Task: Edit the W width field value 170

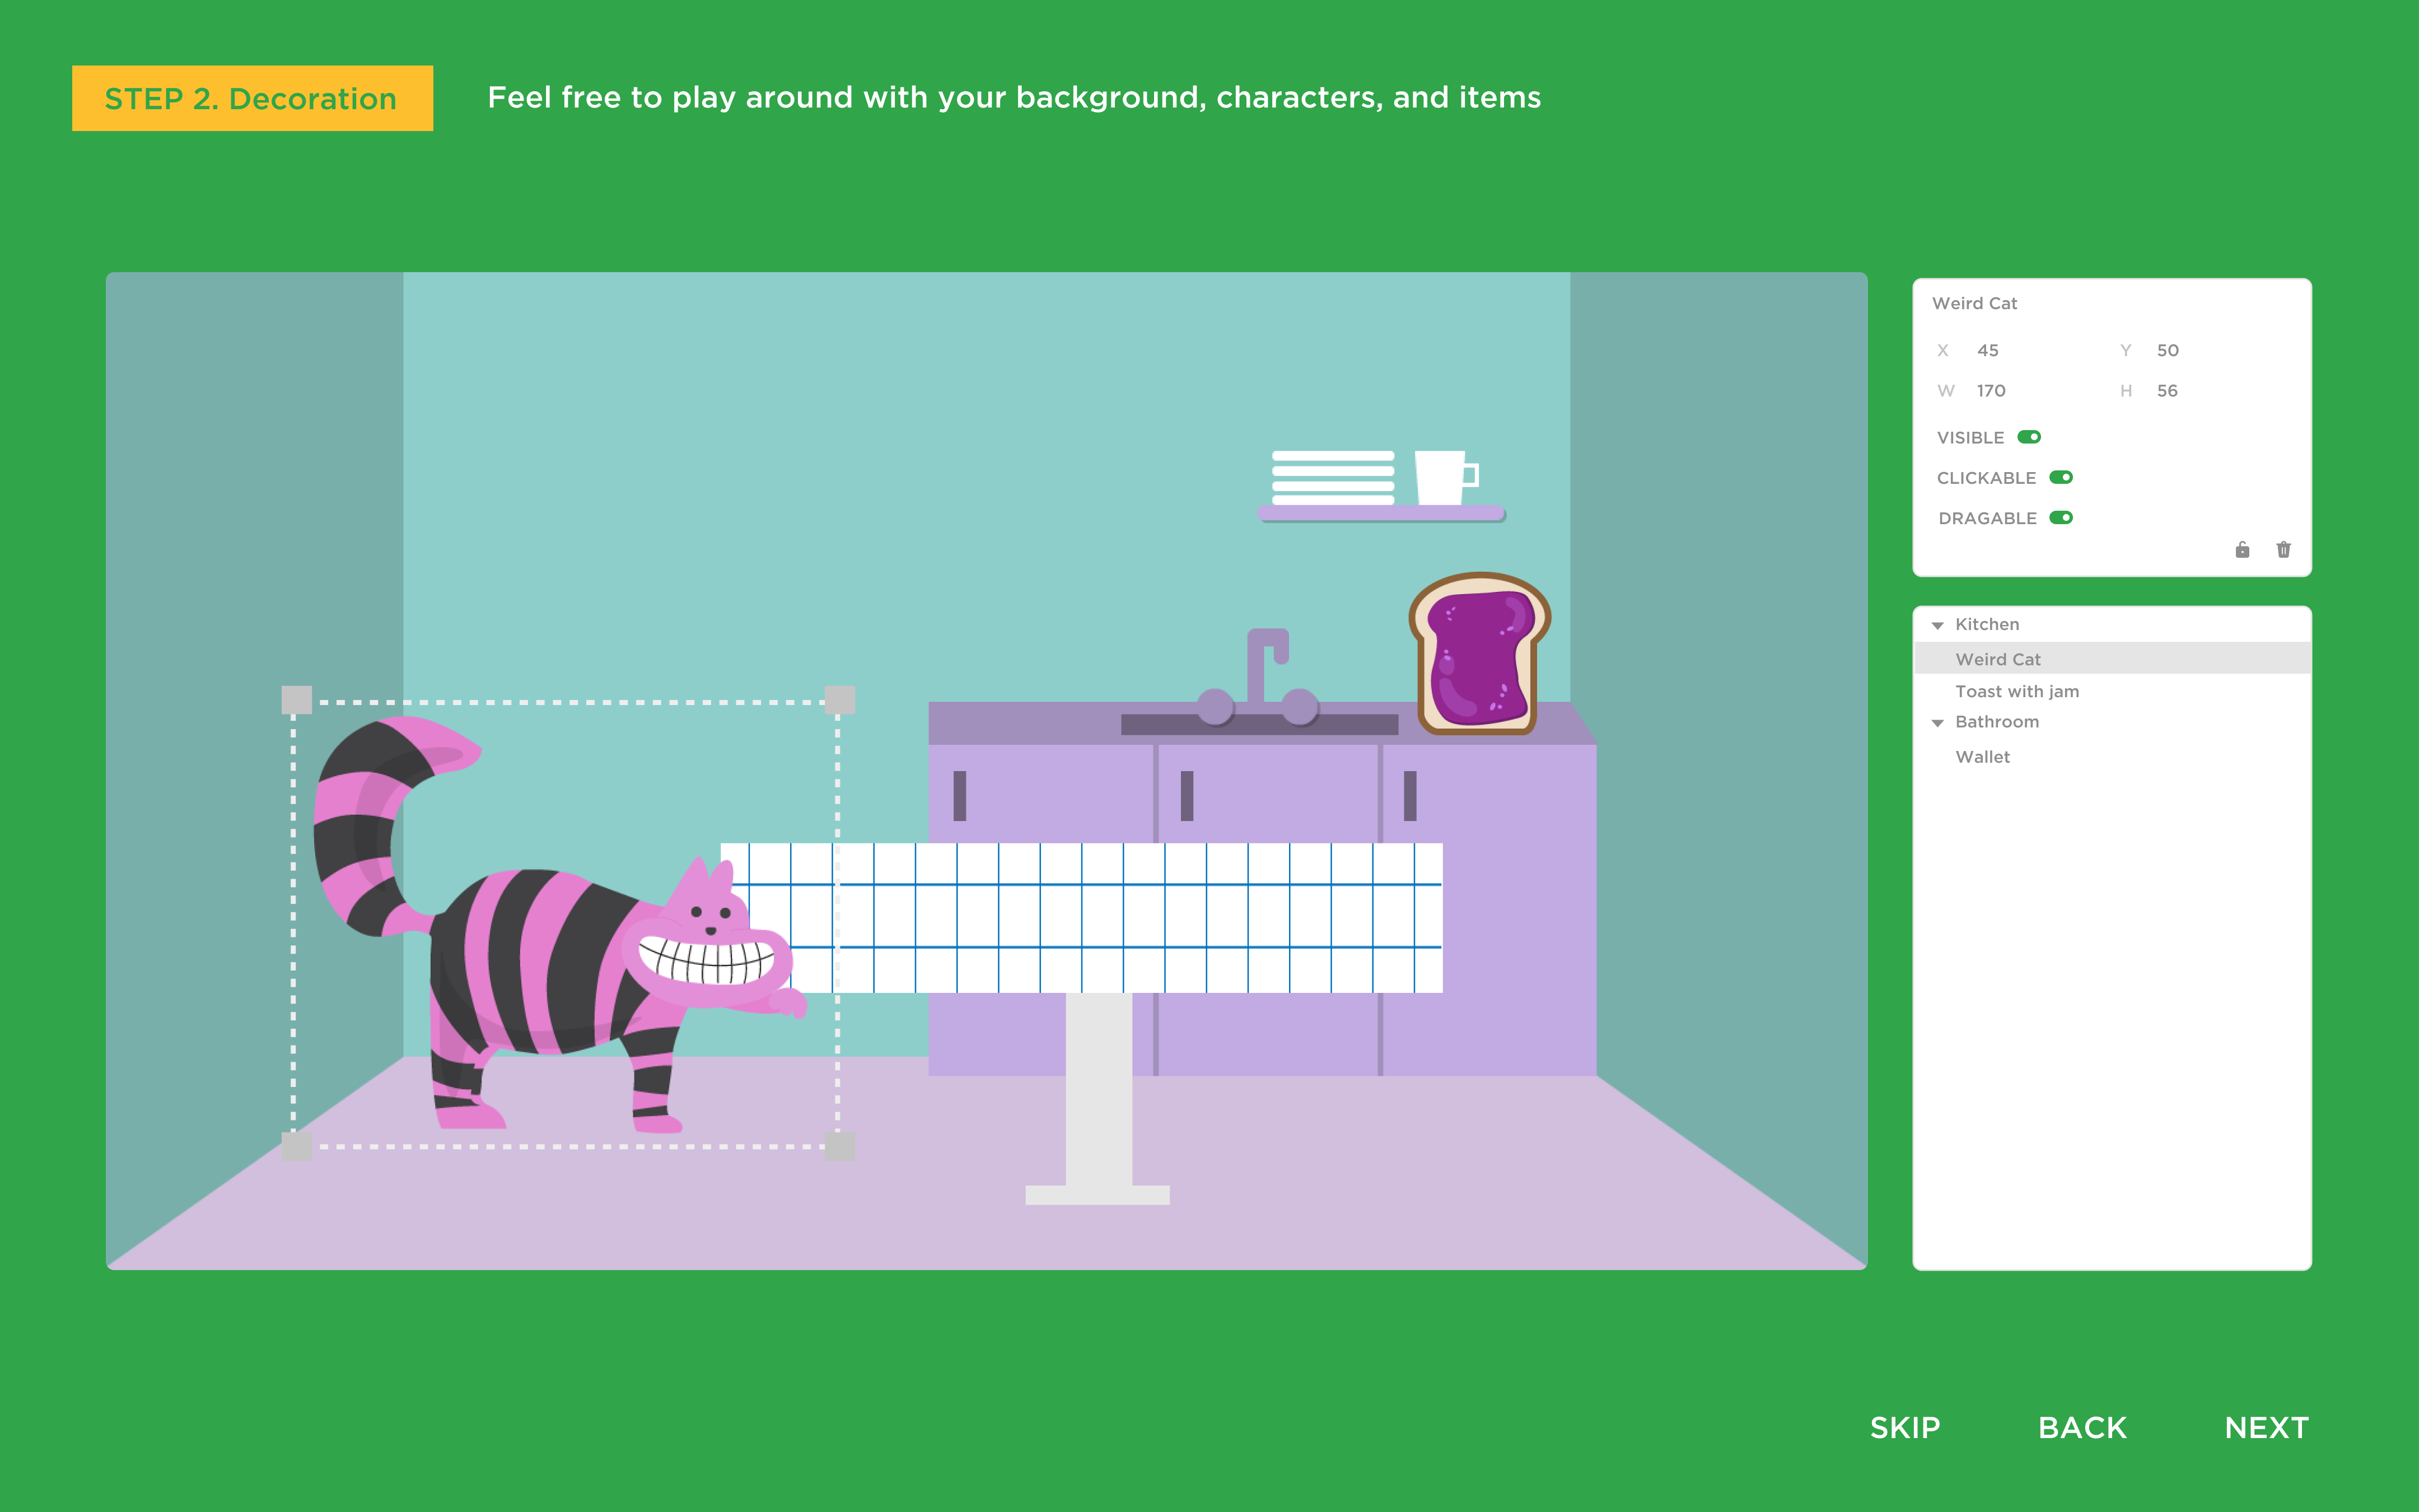Action: pos(1990,390)
